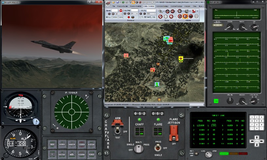Click the striped-hands actions icon
Image resolution: width=267 pixels, height=160 pixels.
coord(187,11)
